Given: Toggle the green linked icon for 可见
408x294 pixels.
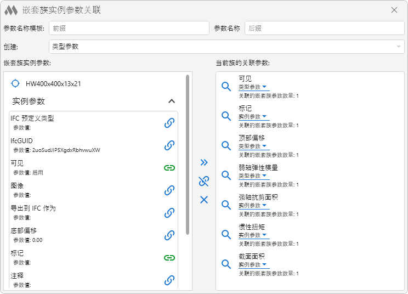Looking at the screenshot, I should pos(169,168).
